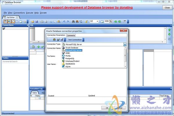Open the GO delimiter dropdown
The image size is (174, 116).
pos(97,21)
